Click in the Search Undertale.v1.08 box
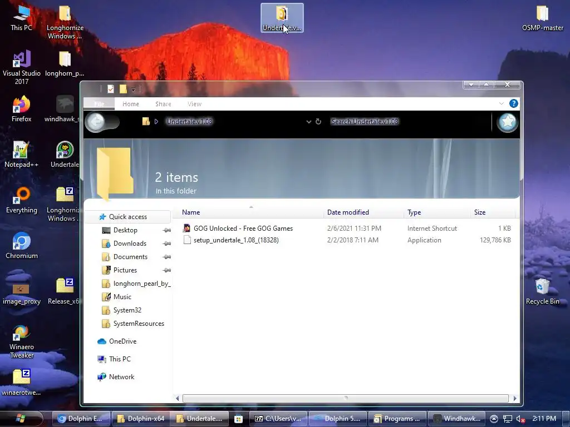This screenshot has height=427, width=570. click(x=409, y=122)
